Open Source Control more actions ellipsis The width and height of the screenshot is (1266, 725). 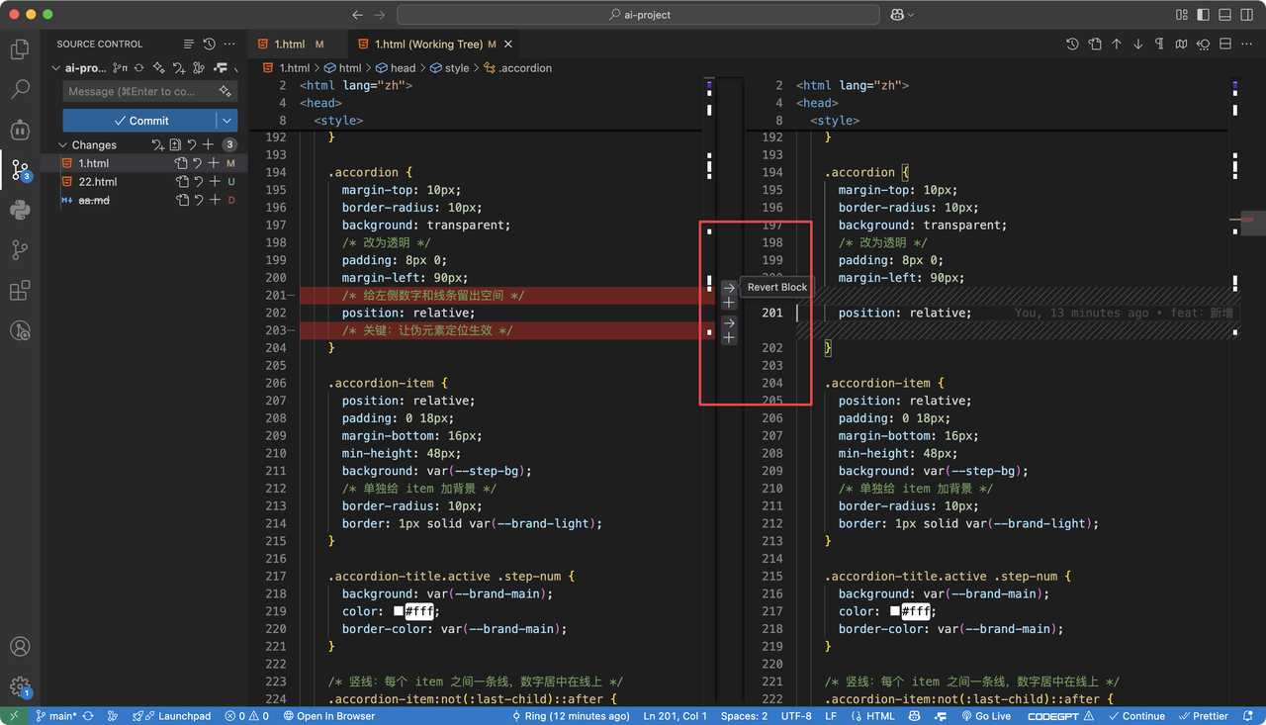tap(229, 44)
